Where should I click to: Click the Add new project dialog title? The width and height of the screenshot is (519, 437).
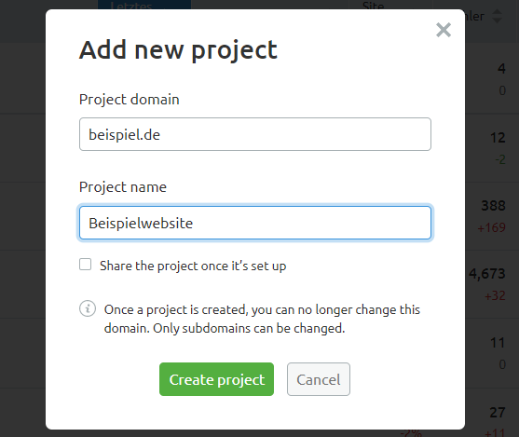tap(178, 50)
